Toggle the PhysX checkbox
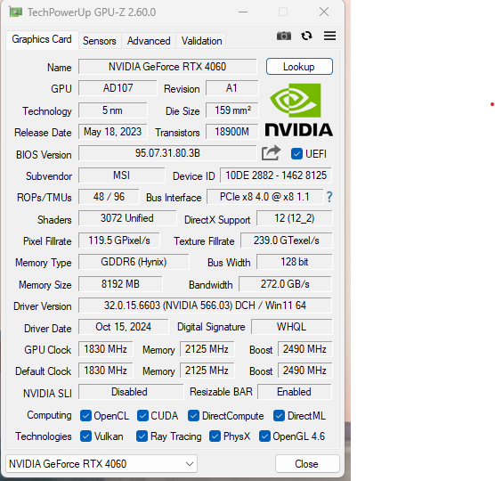The height and width of the screenshot is (481, 495). point(215,436)
